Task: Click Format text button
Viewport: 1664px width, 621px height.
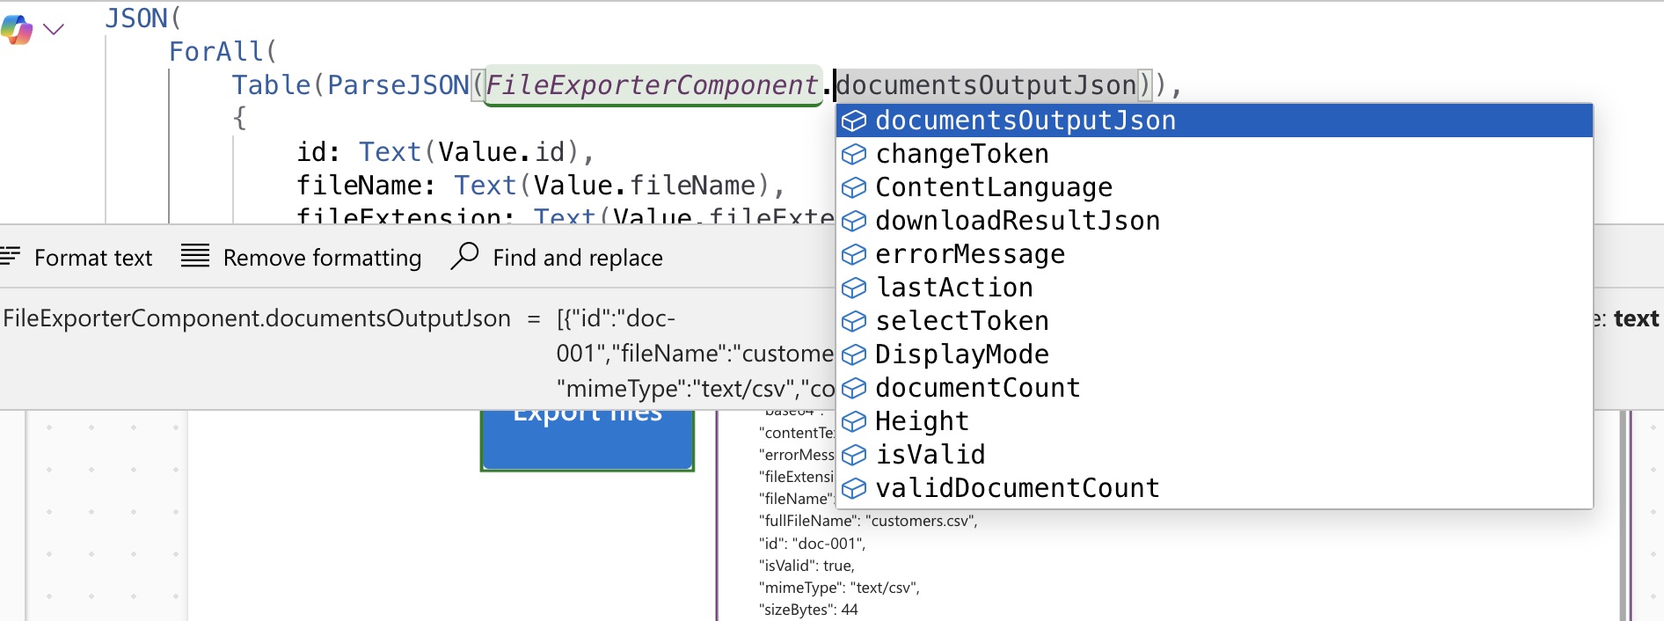Action: tap(77, 258)
